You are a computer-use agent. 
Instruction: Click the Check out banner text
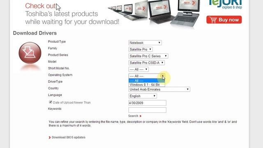(x=40, y=6)
